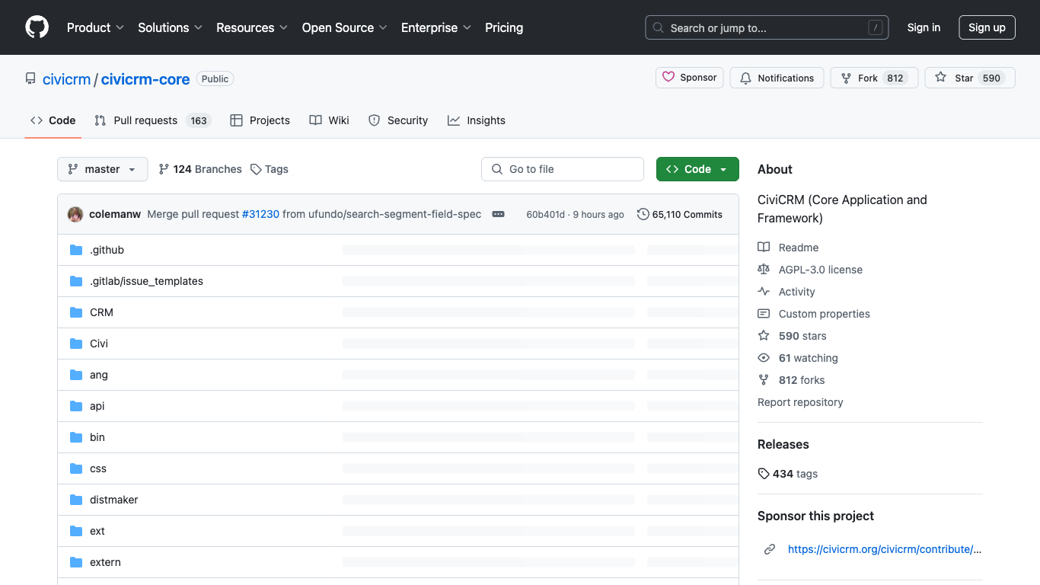Click the Search or jump to field
This screenshot has height=585, width=1040.
[x=767, y=27]
